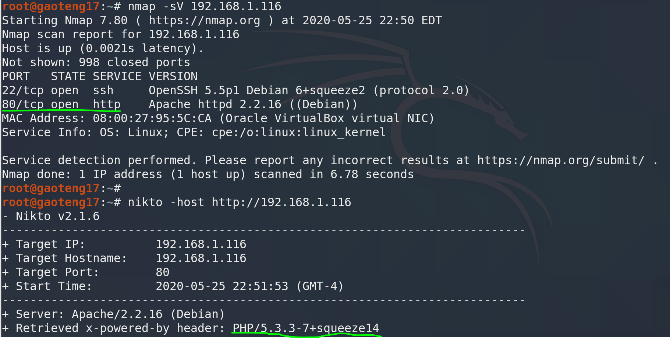Image resolution: width=670 pixels, height=338 pixels.
Task: Click the 22/tcp port entry
Action: click(23, 91)
